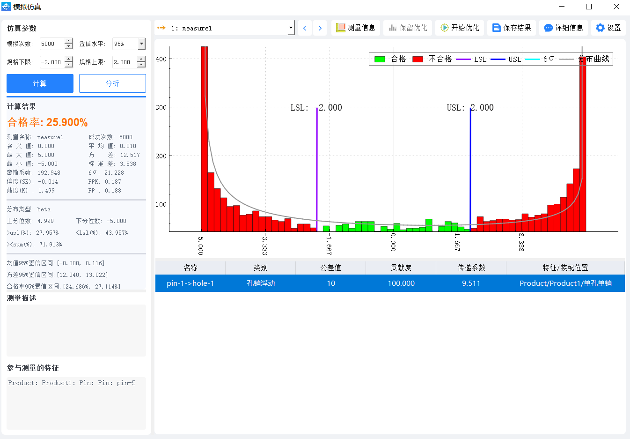Go to next measurement with right arrow
The image size is (630, 439).
[320, 28]
